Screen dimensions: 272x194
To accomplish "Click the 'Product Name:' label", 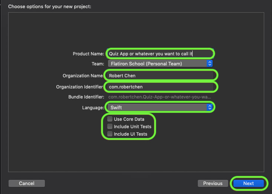I will point(88,54).
